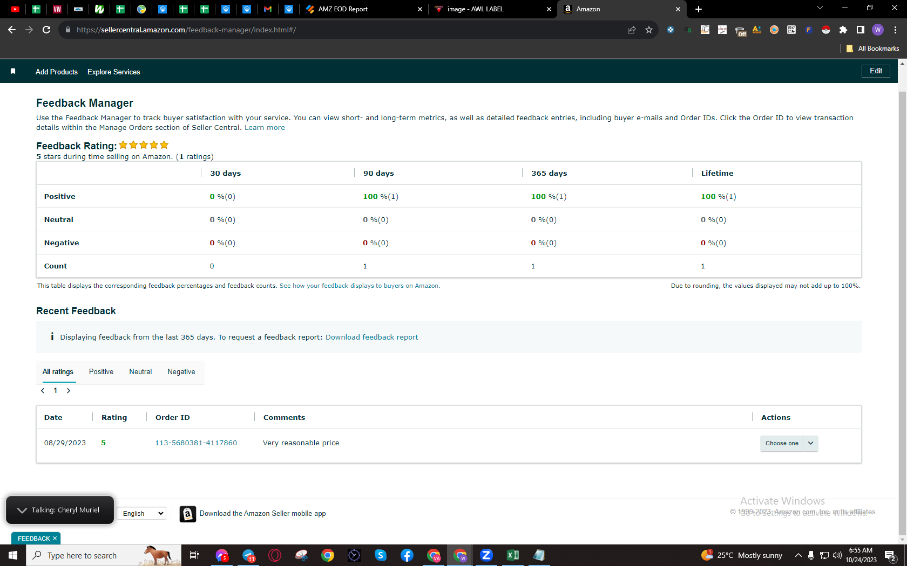Click page number 1 in pagination
Image resolution: width=907 pixels, height=566 pixels.
click(56, 391)
